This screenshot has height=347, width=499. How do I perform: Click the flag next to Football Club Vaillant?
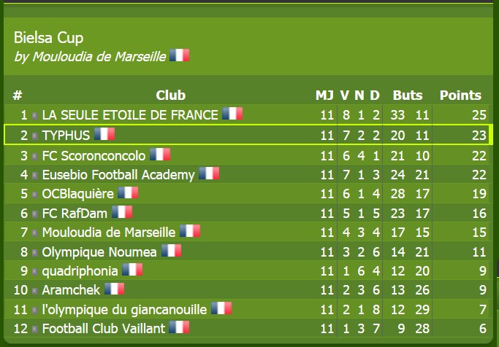coord(179,327)
